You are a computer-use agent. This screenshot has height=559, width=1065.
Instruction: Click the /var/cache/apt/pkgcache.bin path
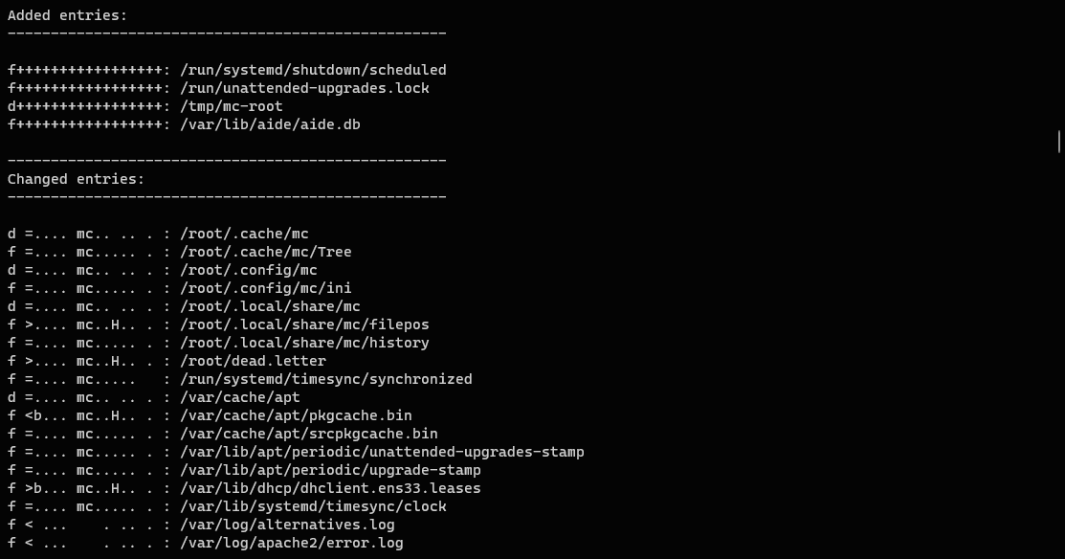tap(296, 415)
